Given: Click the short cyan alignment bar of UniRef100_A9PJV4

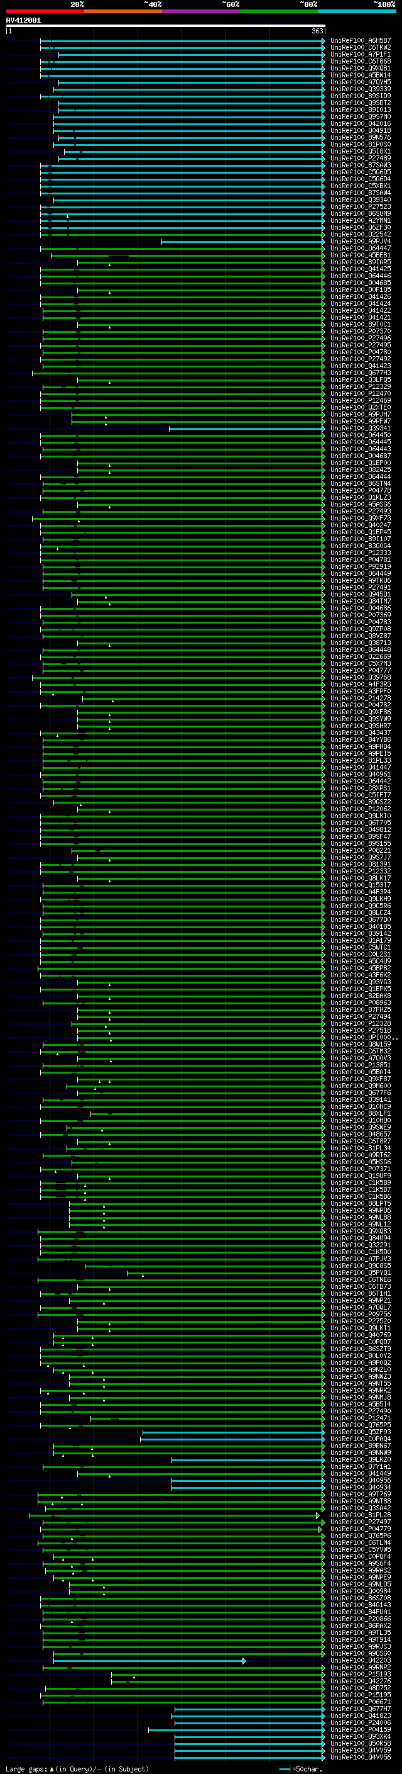Looking at the screenshot, I should 243,242.
